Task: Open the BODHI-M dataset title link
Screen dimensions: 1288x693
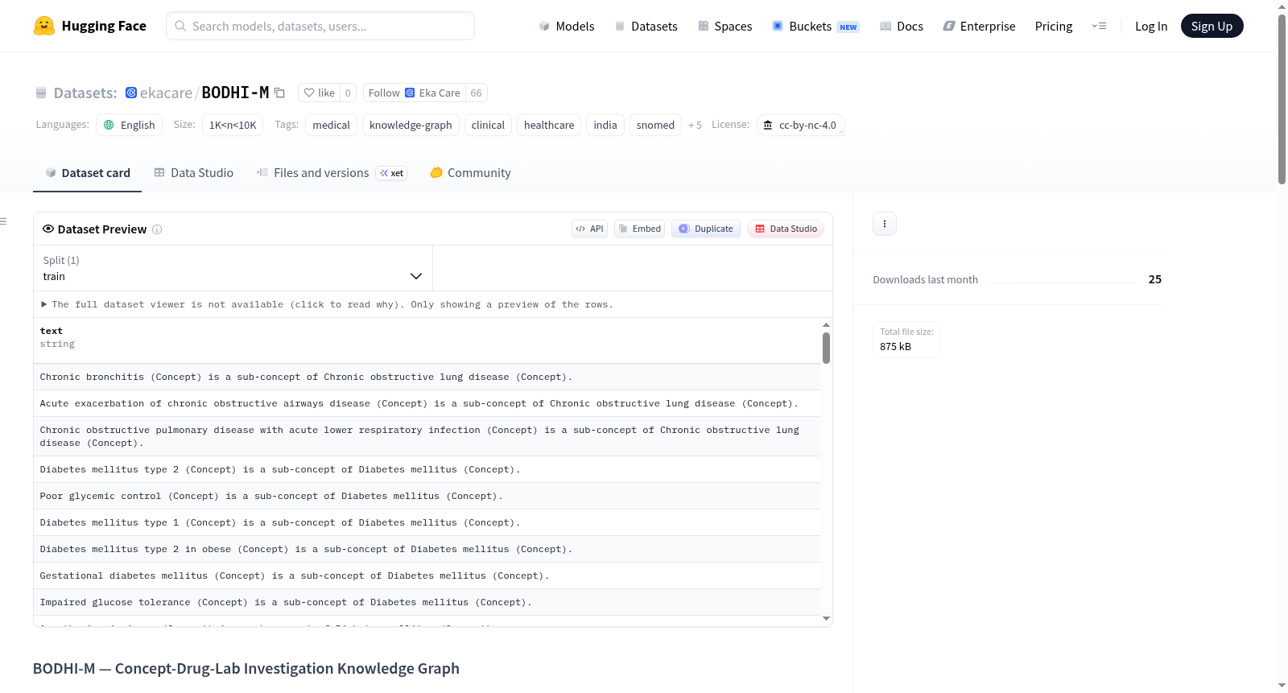Action: (235, 93)
